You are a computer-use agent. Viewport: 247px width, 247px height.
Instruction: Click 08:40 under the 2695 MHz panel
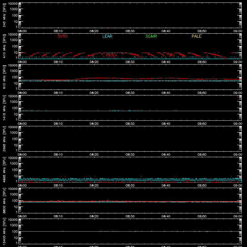click(166, 155)
